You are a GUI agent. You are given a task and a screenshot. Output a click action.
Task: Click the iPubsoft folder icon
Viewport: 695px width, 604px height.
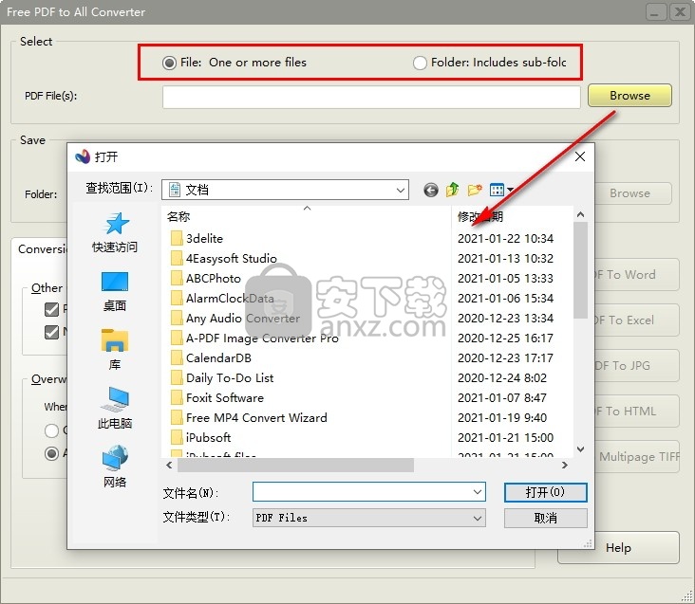(x=177, y=437)
